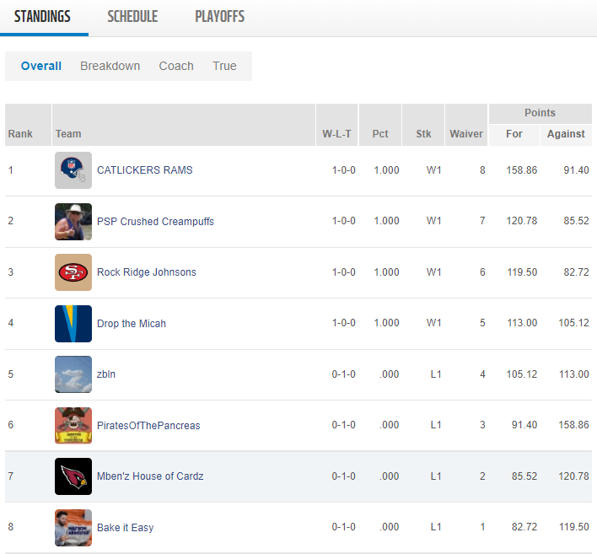Click the Chargers logo for Drop the Micah
597x554 pixels.
pyautogui.click(x=73, y=324)
